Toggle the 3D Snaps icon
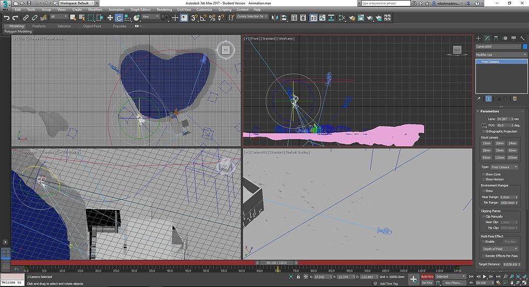 (194, 18)
